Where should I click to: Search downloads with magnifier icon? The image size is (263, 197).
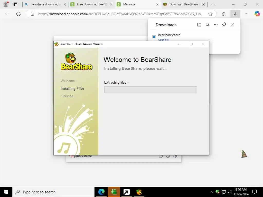point(208,25)
